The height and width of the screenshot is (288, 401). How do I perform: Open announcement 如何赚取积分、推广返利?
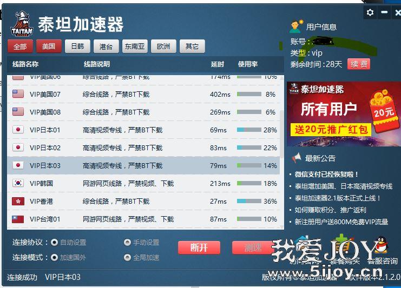(x=331, y=210)
